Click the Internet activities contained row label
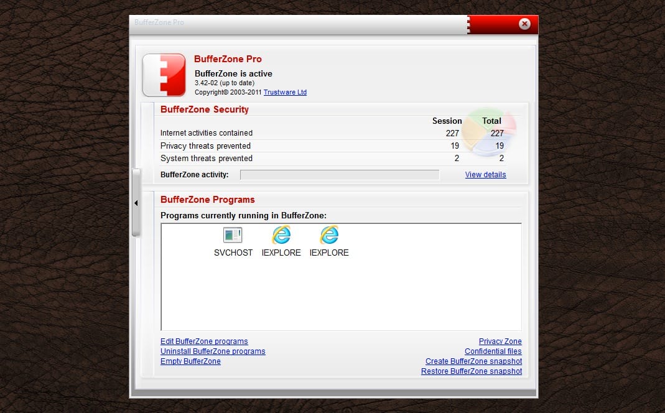This screenshot has width=665, height=413. [207, 133]
